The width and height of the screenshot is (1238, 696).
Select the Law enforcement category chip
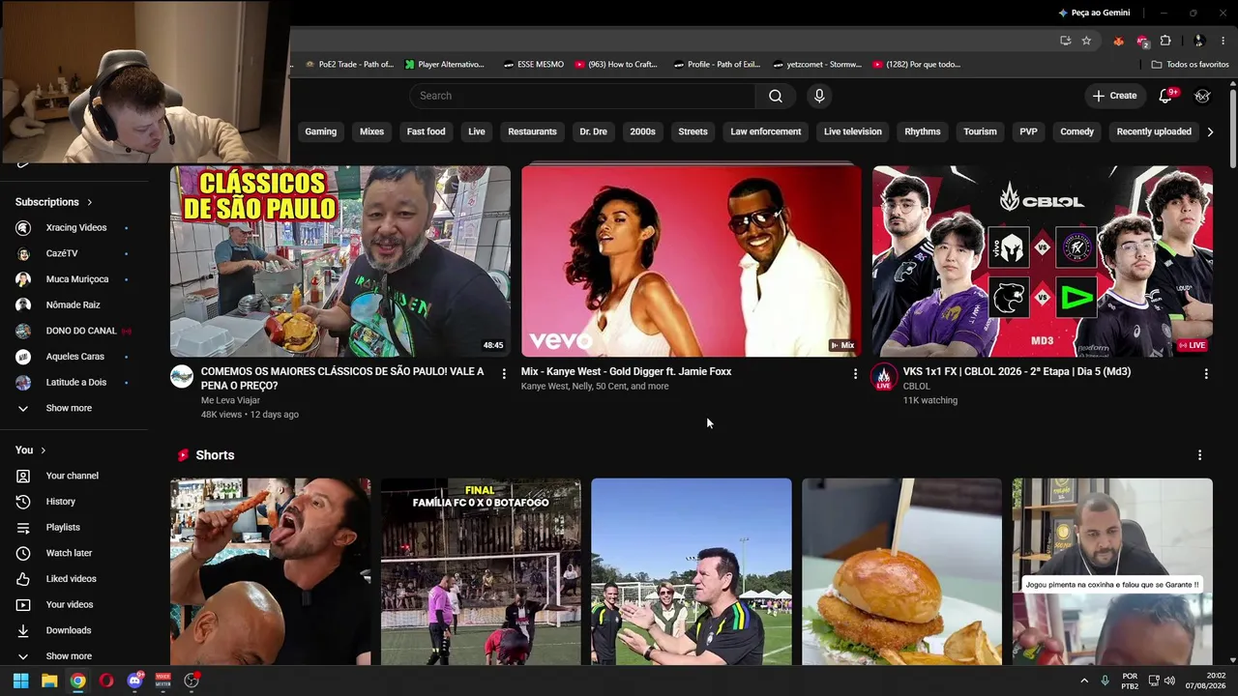(766, 131)
